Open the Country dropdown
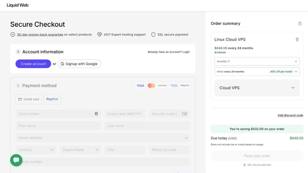The height and width of the screenshot is (173, 308). (x=36, y=150)
